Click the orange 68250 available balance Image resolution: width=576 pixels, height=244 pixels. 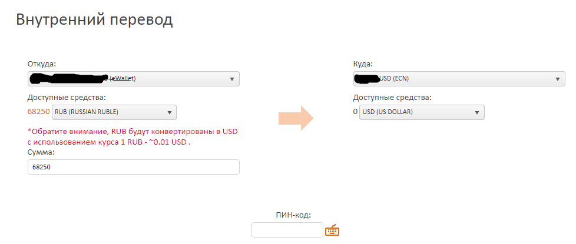[x=38, y=112]
